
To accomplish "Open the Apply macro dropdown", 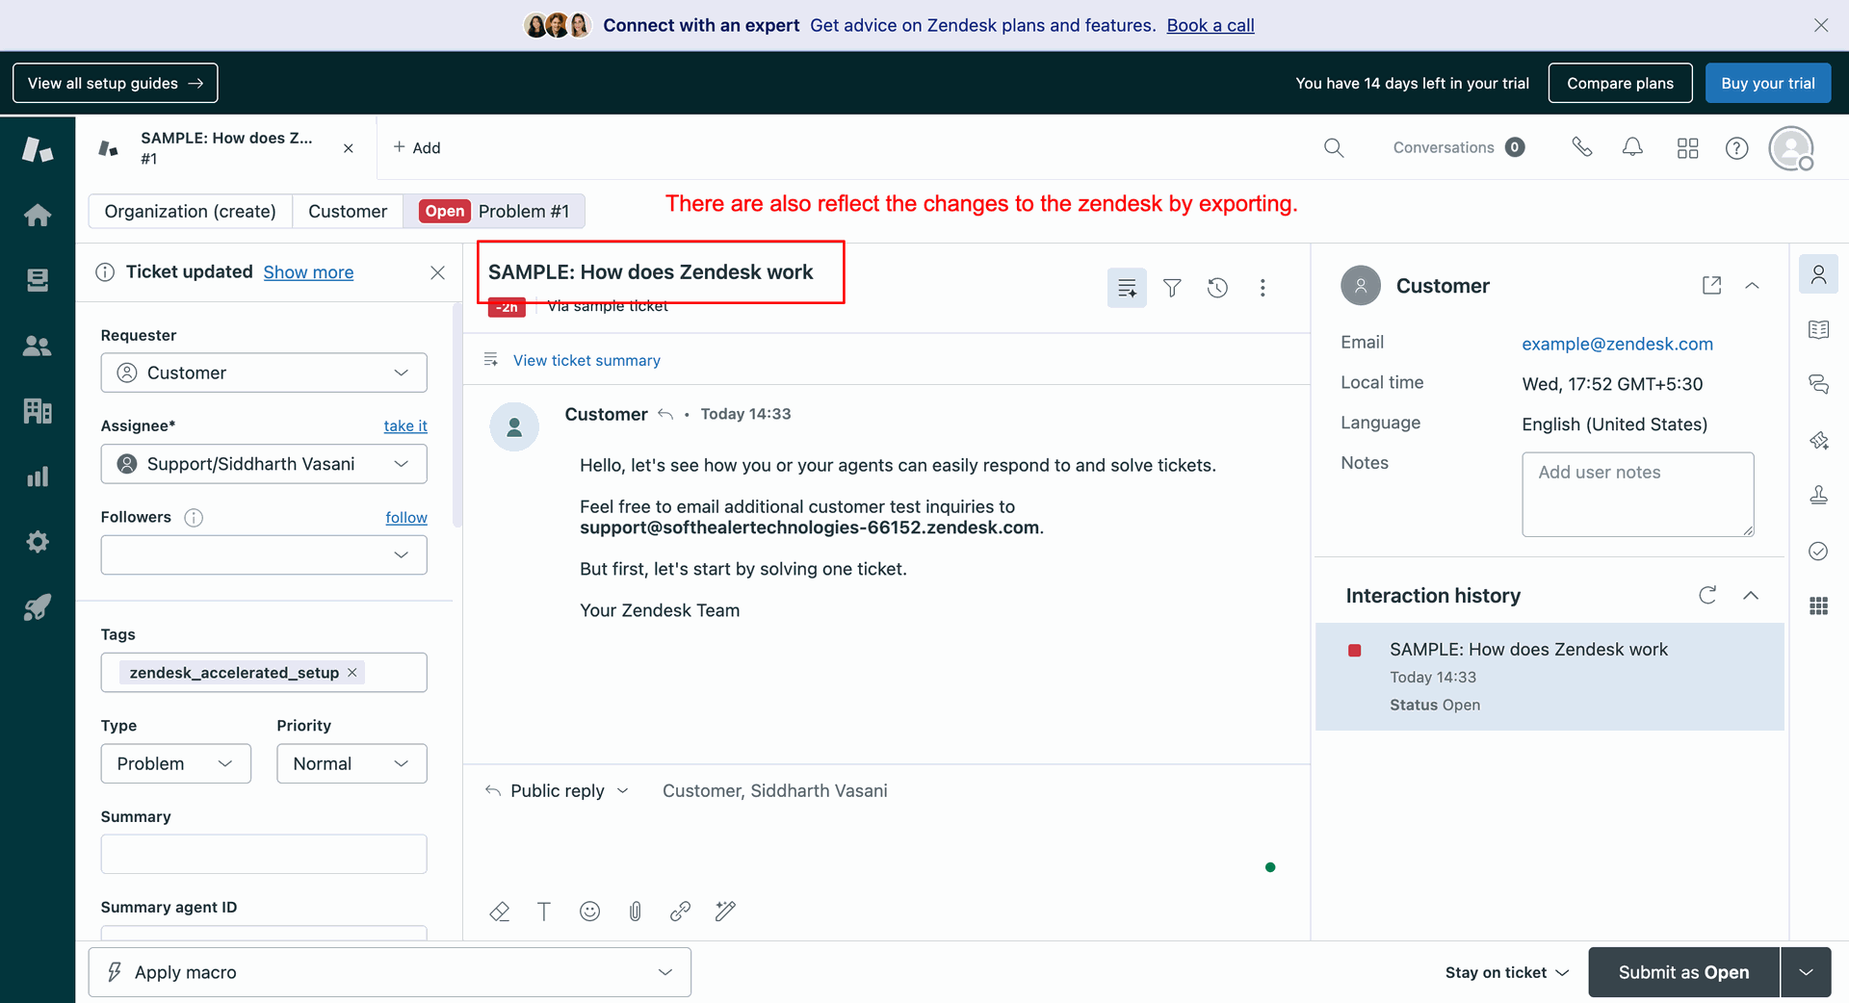I will click(x=390, y=972).
